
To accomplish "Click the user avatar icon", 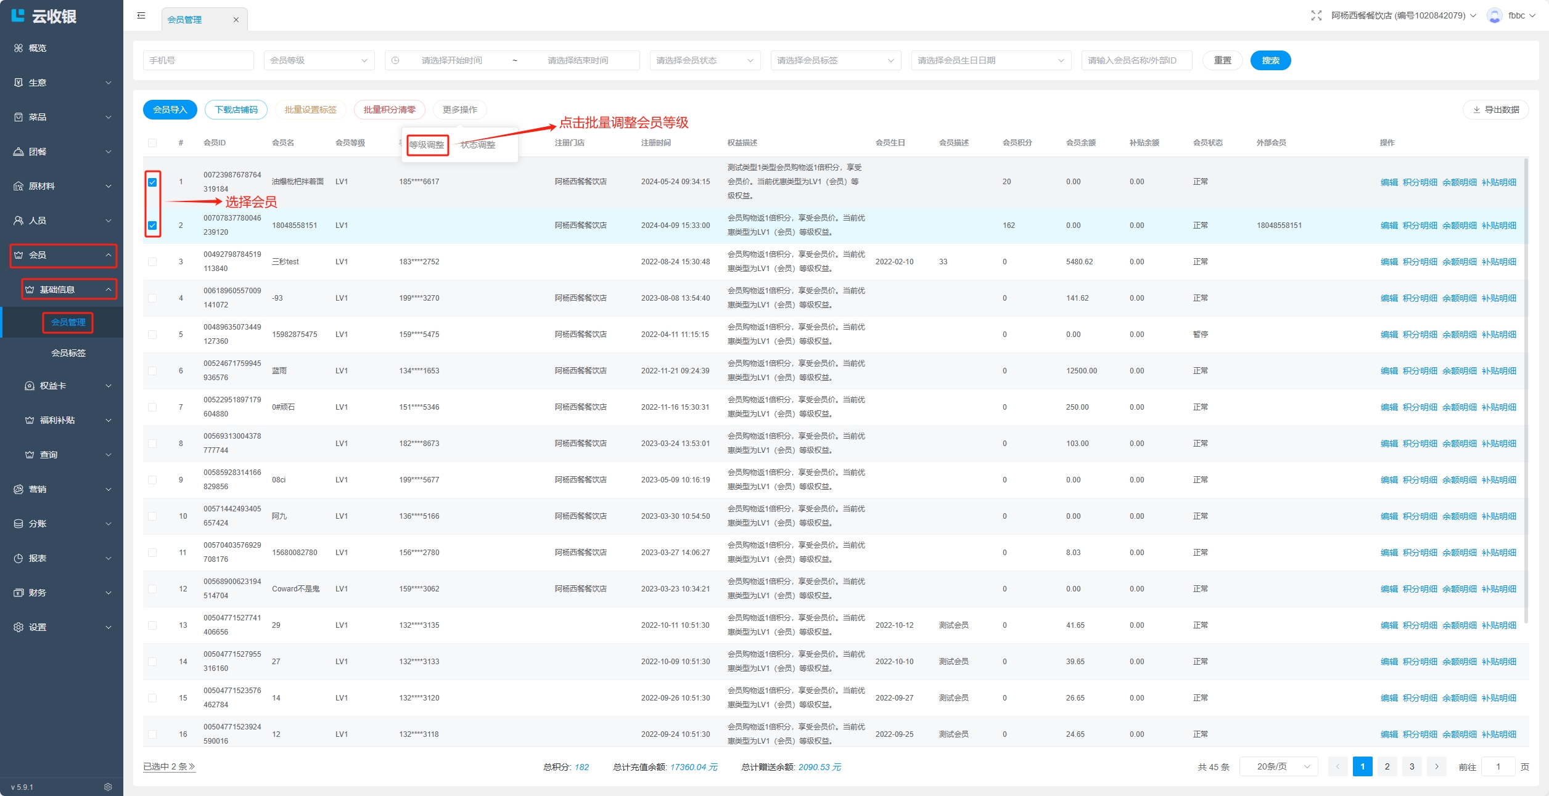I will tap(1494, 16).
